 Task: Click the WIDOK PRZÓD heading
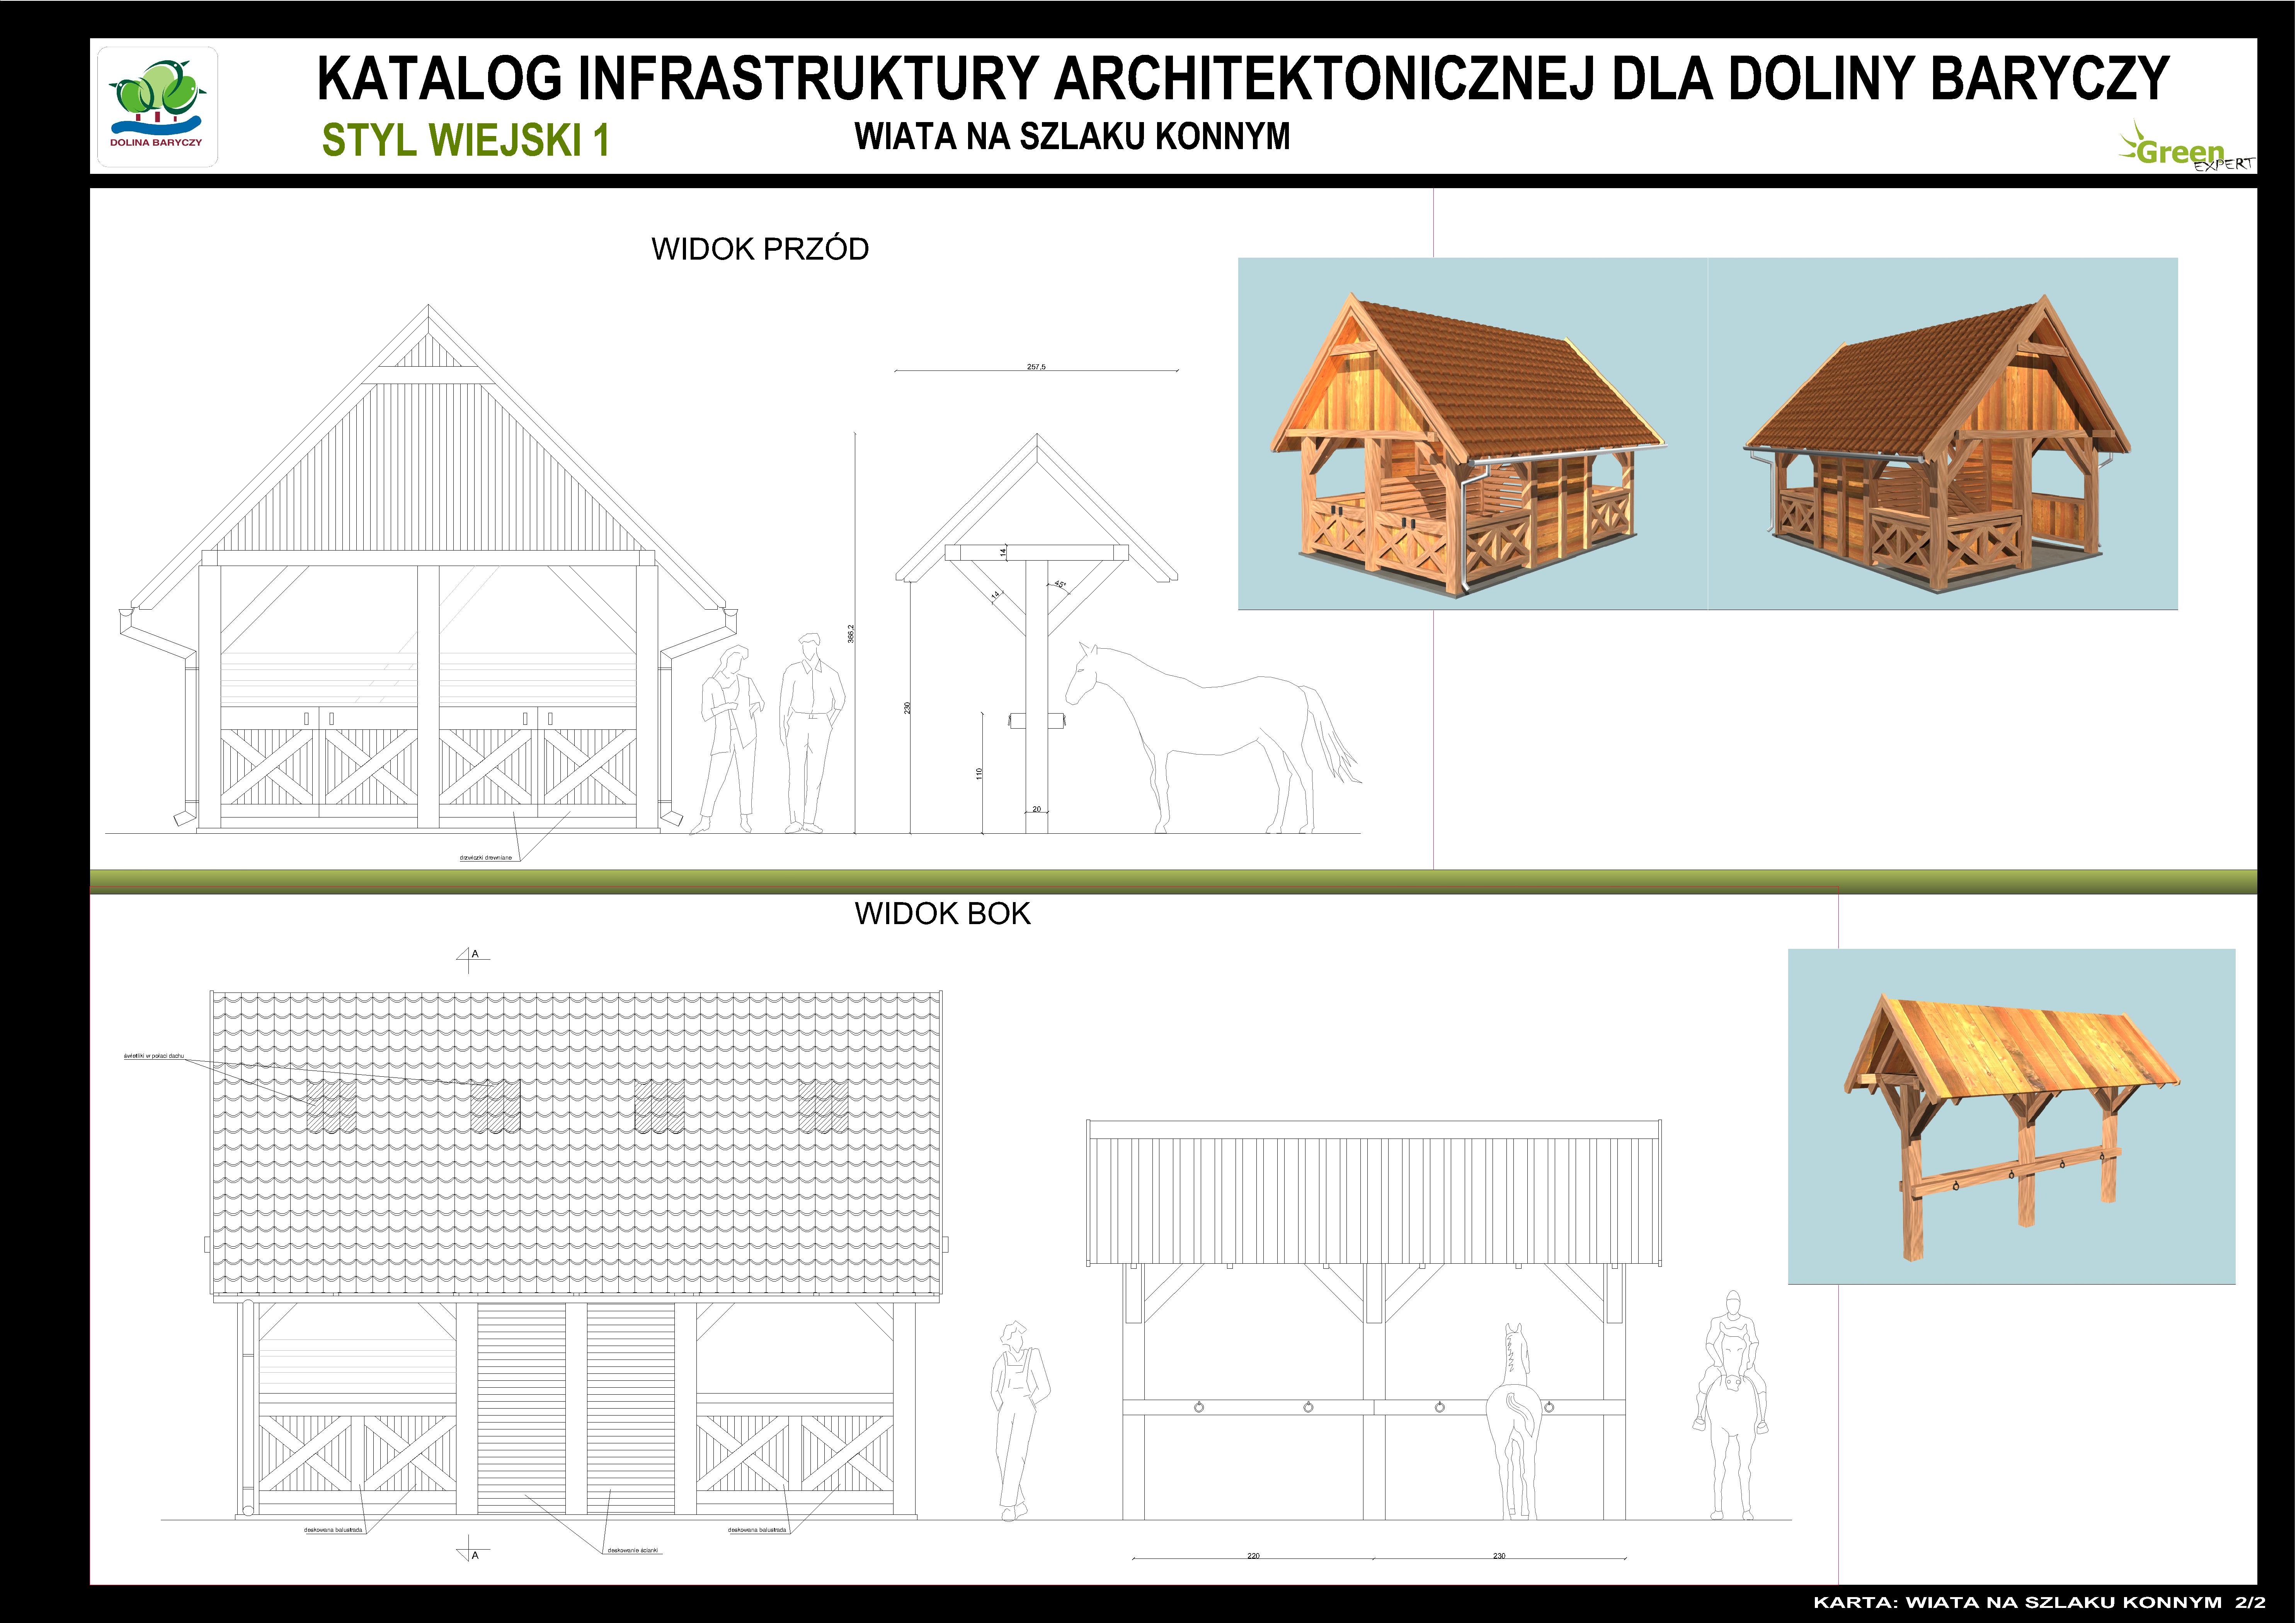click(760, 249)
